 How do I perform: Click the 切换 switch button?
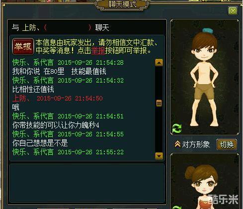[227, 145]
